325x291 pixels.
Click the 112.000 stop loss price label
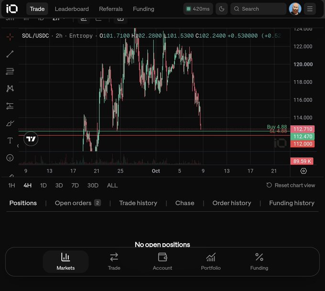click(303, 144)
